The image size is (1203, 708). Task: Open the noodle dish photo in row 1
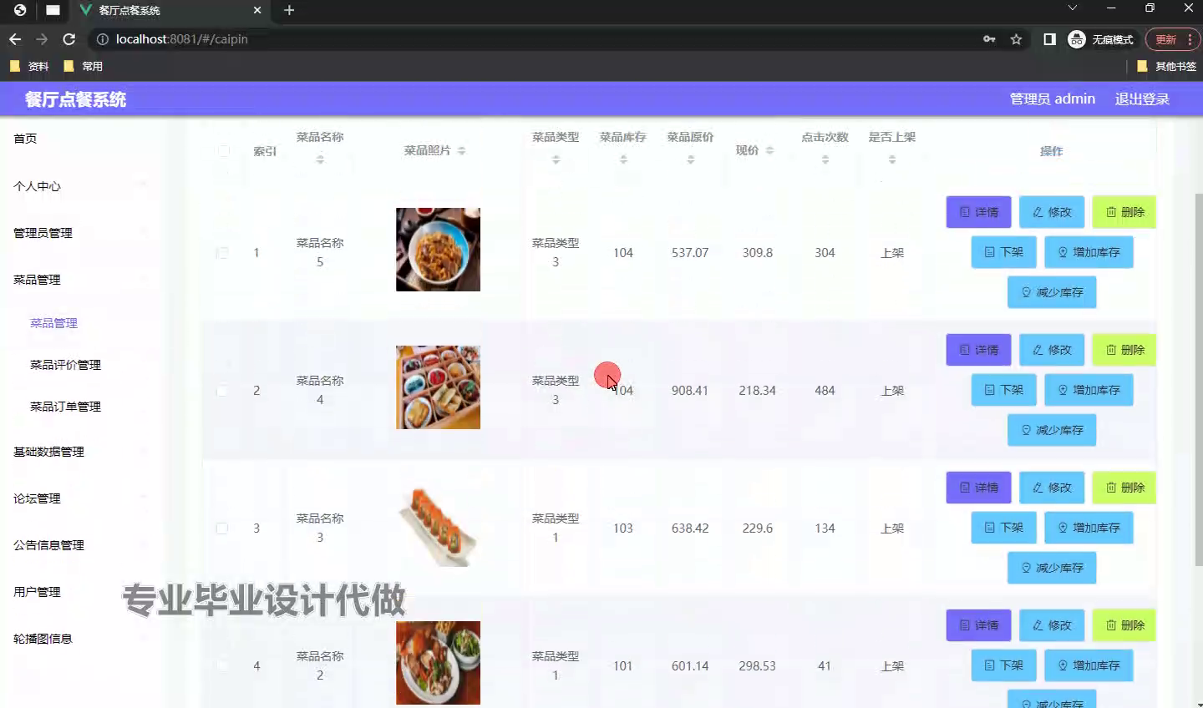tap(438, 250)
